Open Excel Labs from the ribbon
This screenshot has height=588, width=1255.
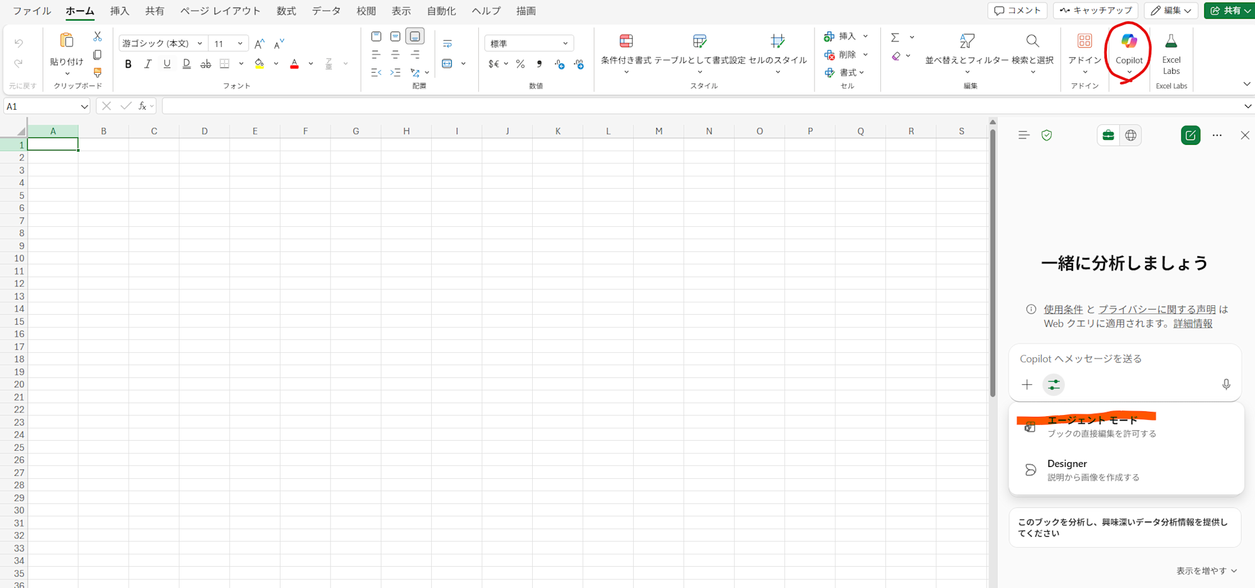tap(1171, 53)
